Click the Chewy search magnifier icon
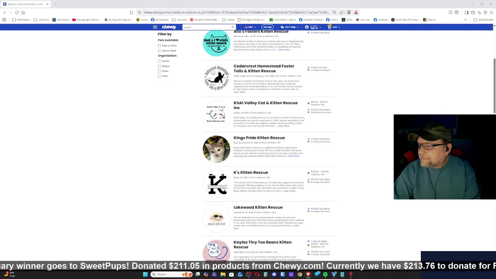Screen dimensions: 496x279 [233, 27]
